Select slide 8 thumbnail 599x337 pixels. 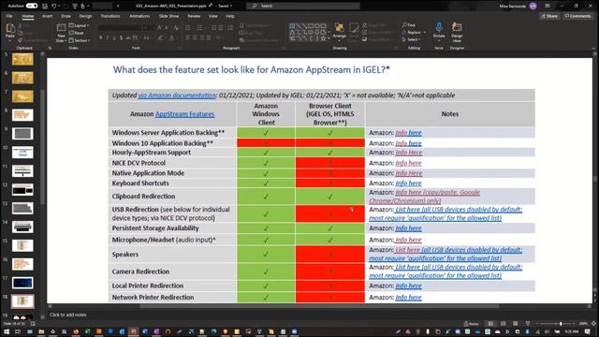coord(22,115)
